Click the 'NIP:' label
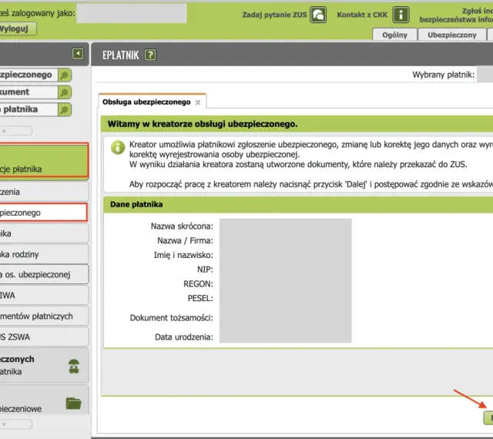Image resolution: width=493 pixels, height=439 pixels. pos(205,270)
